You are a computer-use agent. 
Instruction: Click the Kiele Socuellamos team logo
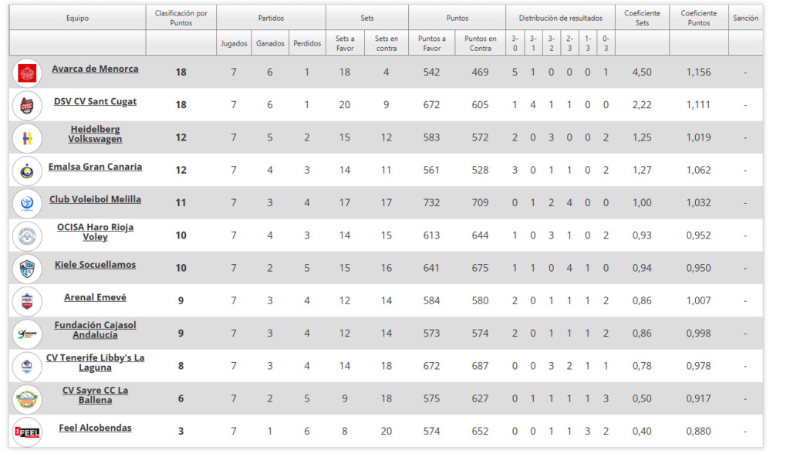[27, 268]
